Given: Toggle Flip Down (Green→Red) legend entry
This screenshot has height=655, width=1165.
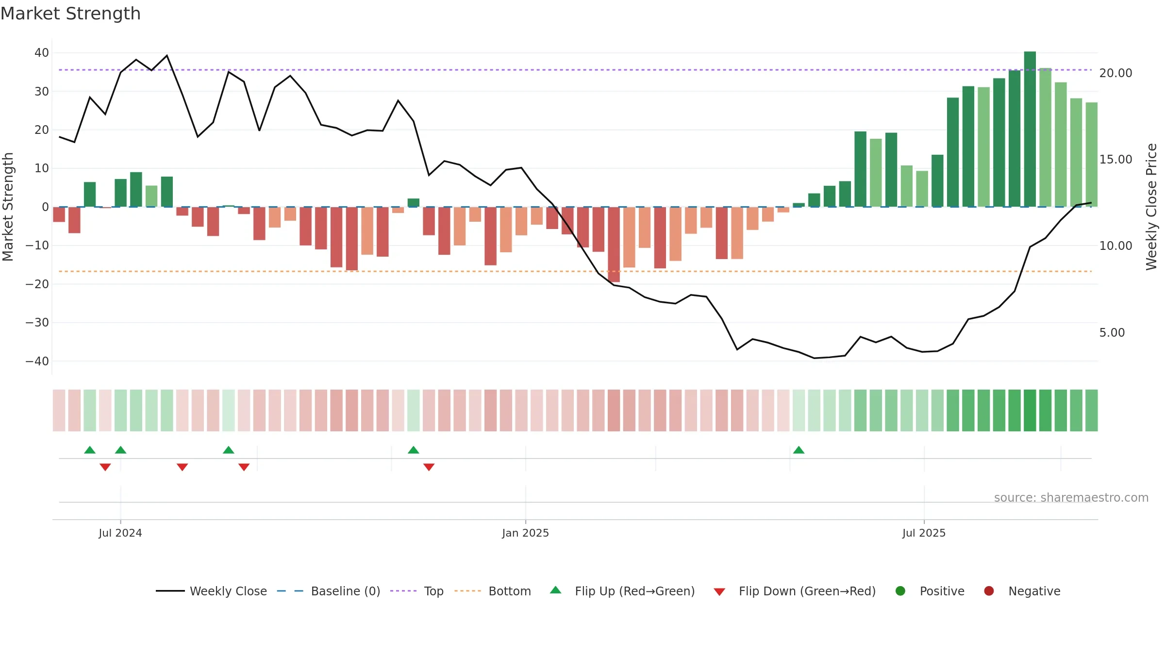Looking at the screenshot, I should (795, 591).
